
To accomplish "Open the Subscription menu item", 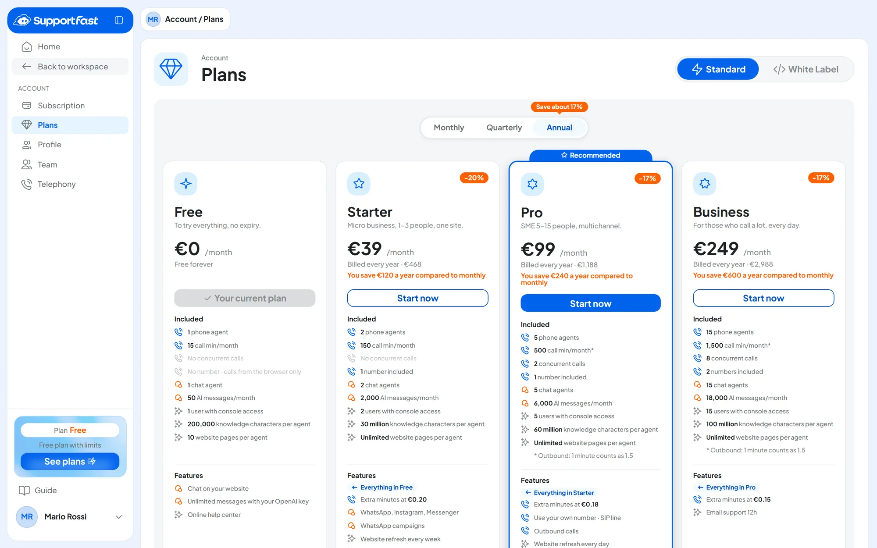I will click(70, 106).
